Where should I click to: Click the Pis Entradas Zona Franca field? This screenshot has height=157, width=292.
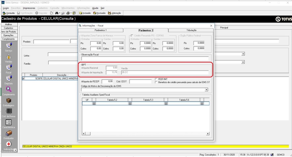tap(96, 43)
